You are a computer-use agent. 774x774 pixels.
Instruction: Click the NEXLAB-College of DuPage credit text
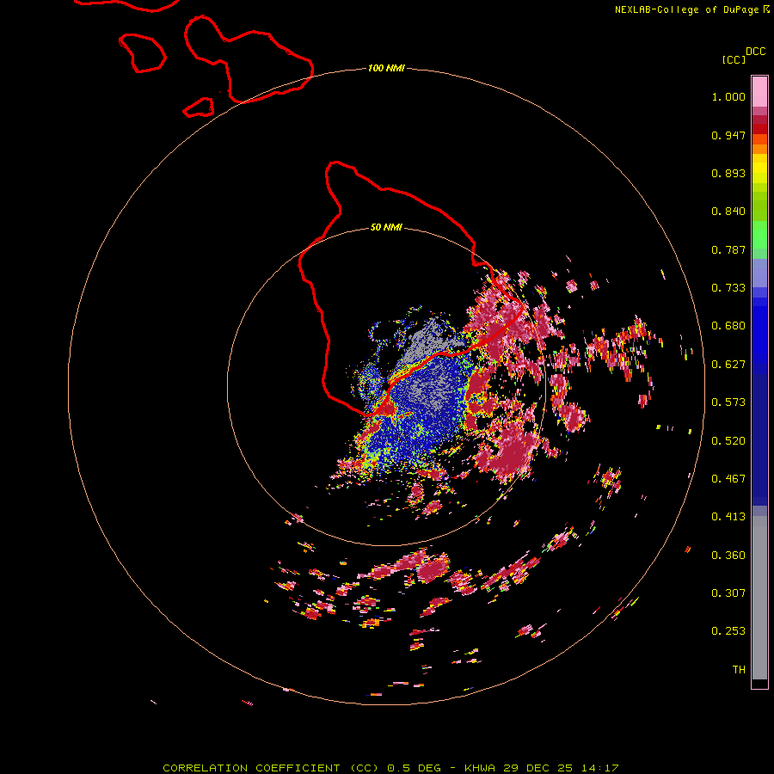(x=687, y=9)
